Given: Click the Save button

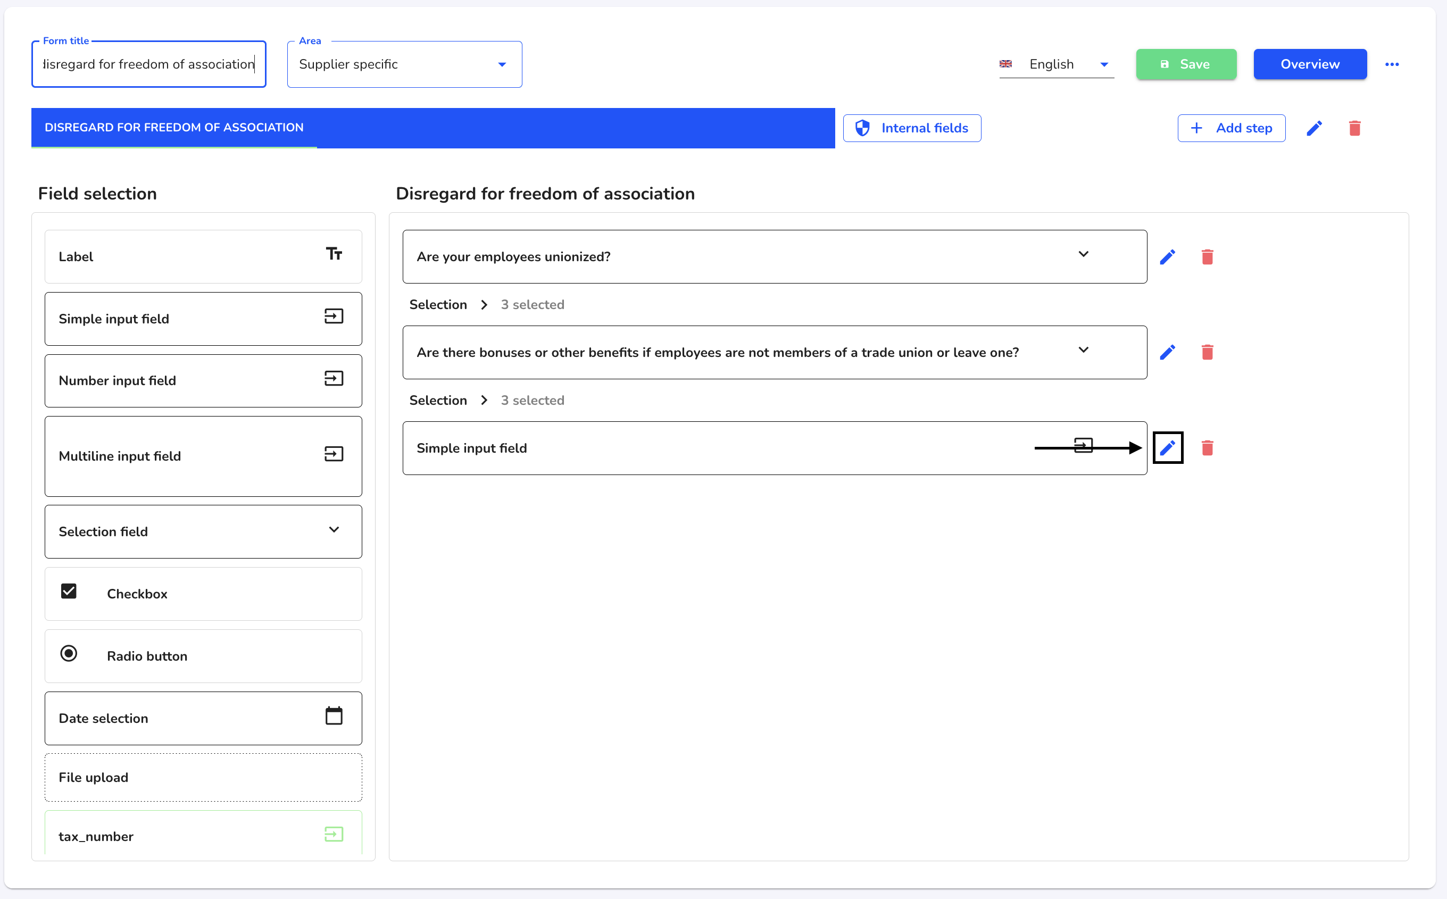Looking at the screenshot, I should pos(1185,64).
